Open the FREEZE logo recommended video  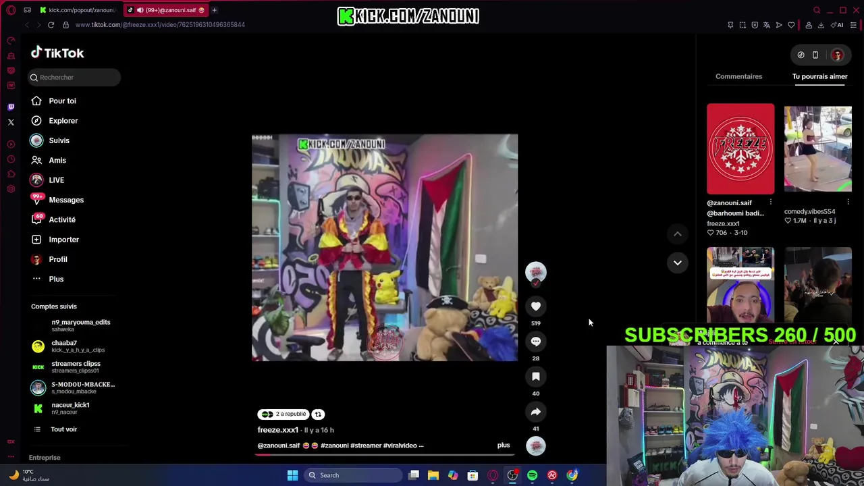[x=740, y=148]
